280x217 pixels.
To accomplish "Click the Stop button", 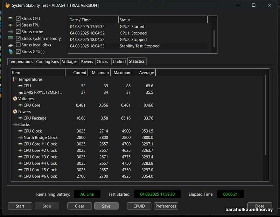I will pyautogui.click(x=47, y=206).
